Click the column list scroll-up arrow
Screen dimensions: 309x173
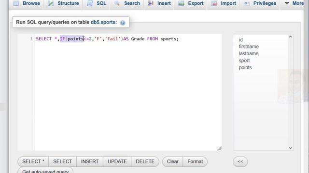pyautogui.click(x=290, y=37)
